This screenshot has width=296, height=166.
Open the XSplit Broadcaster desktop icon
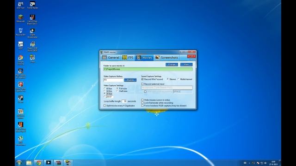click(x=32, y=33)
